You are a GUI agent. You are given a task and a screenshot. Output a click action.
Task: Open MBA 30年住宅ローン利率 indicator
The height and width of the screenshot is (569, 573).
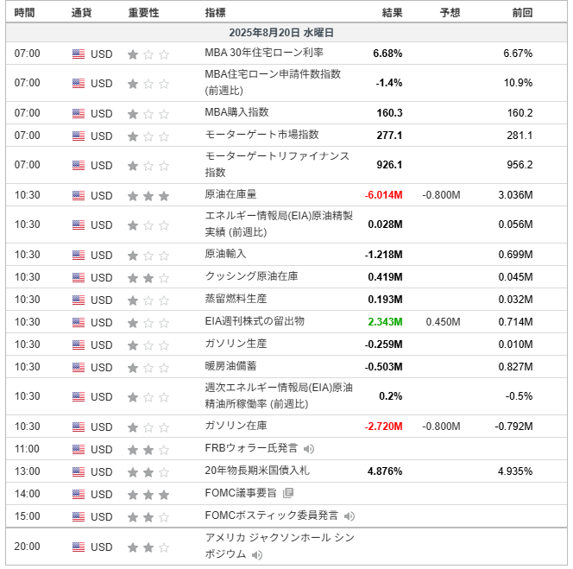click(264, 53)
